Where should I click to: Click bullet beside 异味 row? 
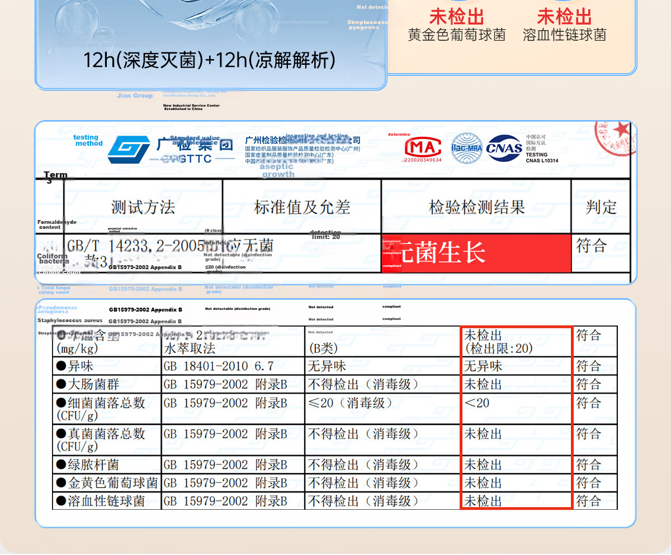(x=62, y=367)
